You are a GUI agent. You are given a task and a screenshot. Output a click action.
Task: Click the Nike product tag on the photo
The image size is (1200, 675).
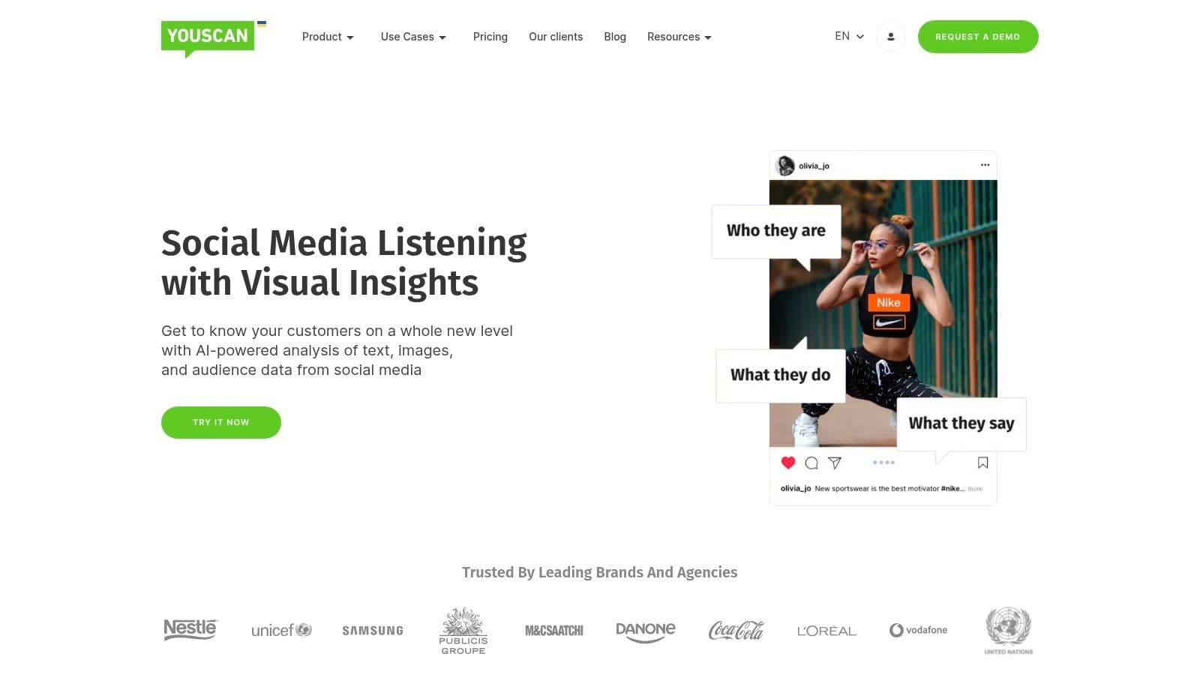[887, 302]
